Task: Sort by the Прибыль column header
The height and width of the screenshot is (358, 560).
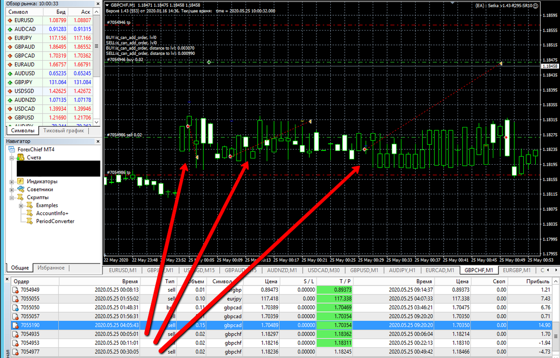Action: [x=529, y=282]
